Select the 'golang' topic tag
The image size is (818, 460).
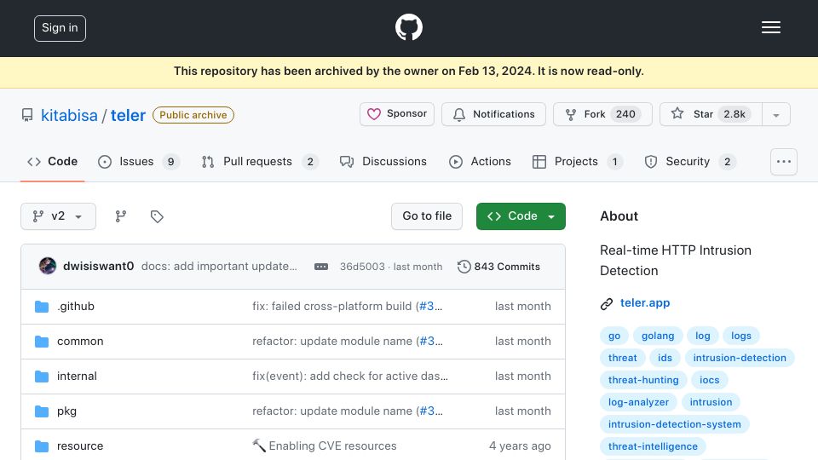[657, 336]
